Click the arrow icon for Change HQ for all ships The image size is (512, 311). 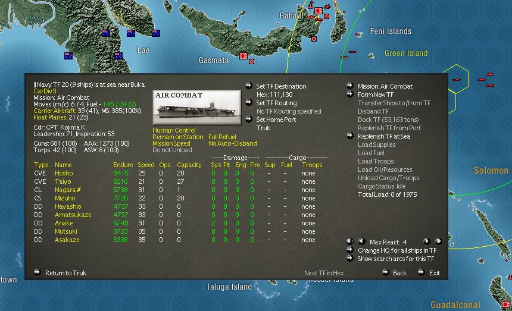(x=350, y=250)
